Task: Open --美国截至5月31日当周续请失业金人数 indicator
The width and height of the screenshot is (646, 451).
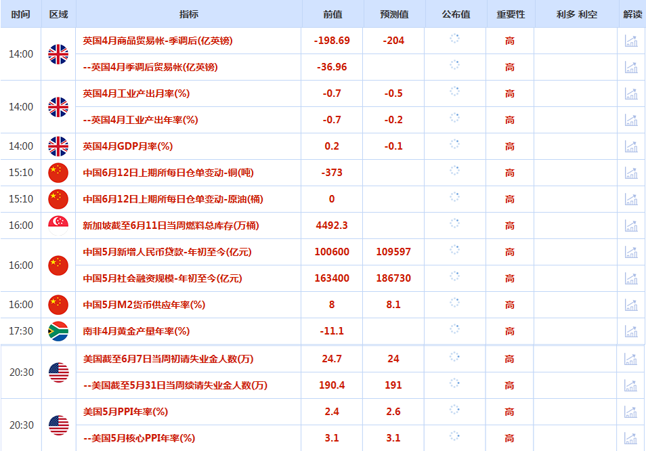Action: coord(175,385)
